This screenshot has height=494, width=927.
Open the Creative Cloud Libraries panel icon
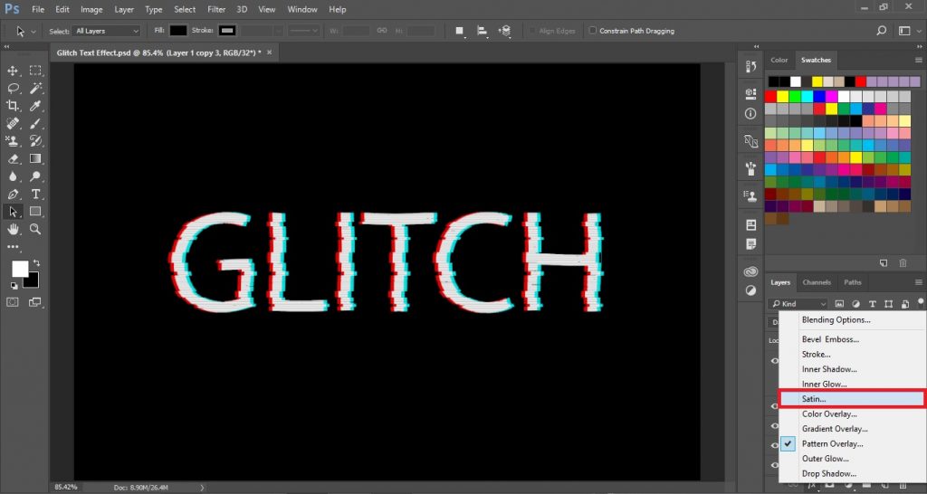tap(750, 271)
